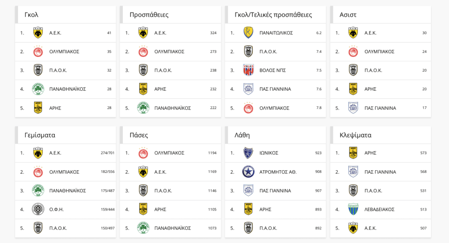Open ΟΛΥΜΠΙΑΚΟΣ team link in Πάσες table

pos(169,153)
